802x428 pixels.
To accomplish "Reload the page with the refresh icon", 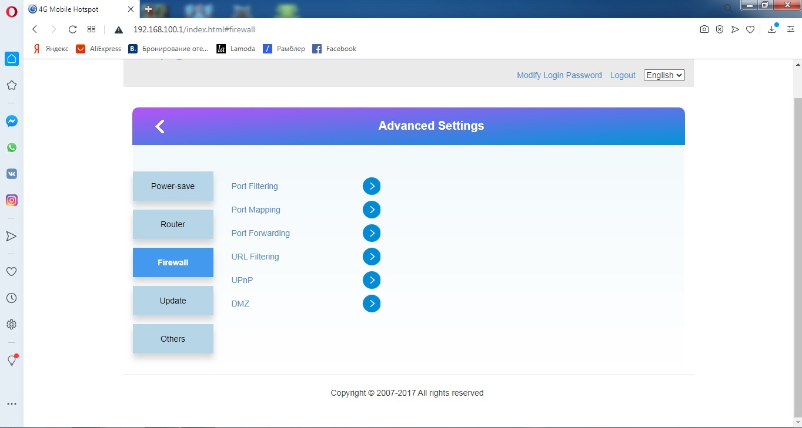I will tap(72, 29).
